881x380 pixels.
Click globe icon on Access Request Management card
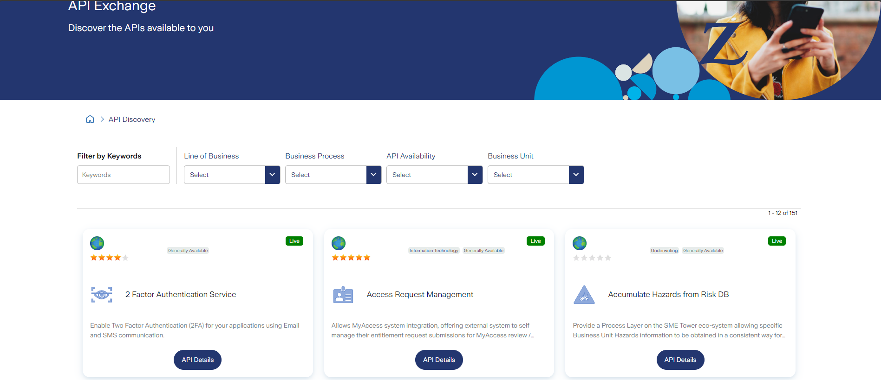click(339, 243)
